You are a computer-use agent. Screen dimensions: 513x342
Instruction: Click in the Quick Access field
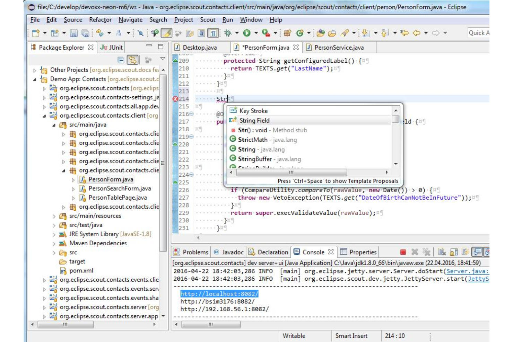(x=478, y=33)
